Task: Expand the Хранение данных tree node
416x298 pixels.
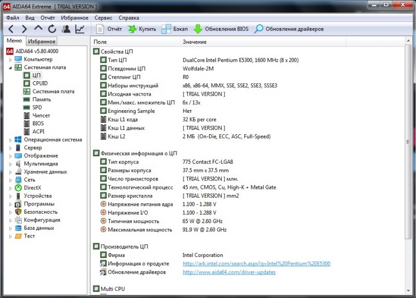Action: pos(10,172)
